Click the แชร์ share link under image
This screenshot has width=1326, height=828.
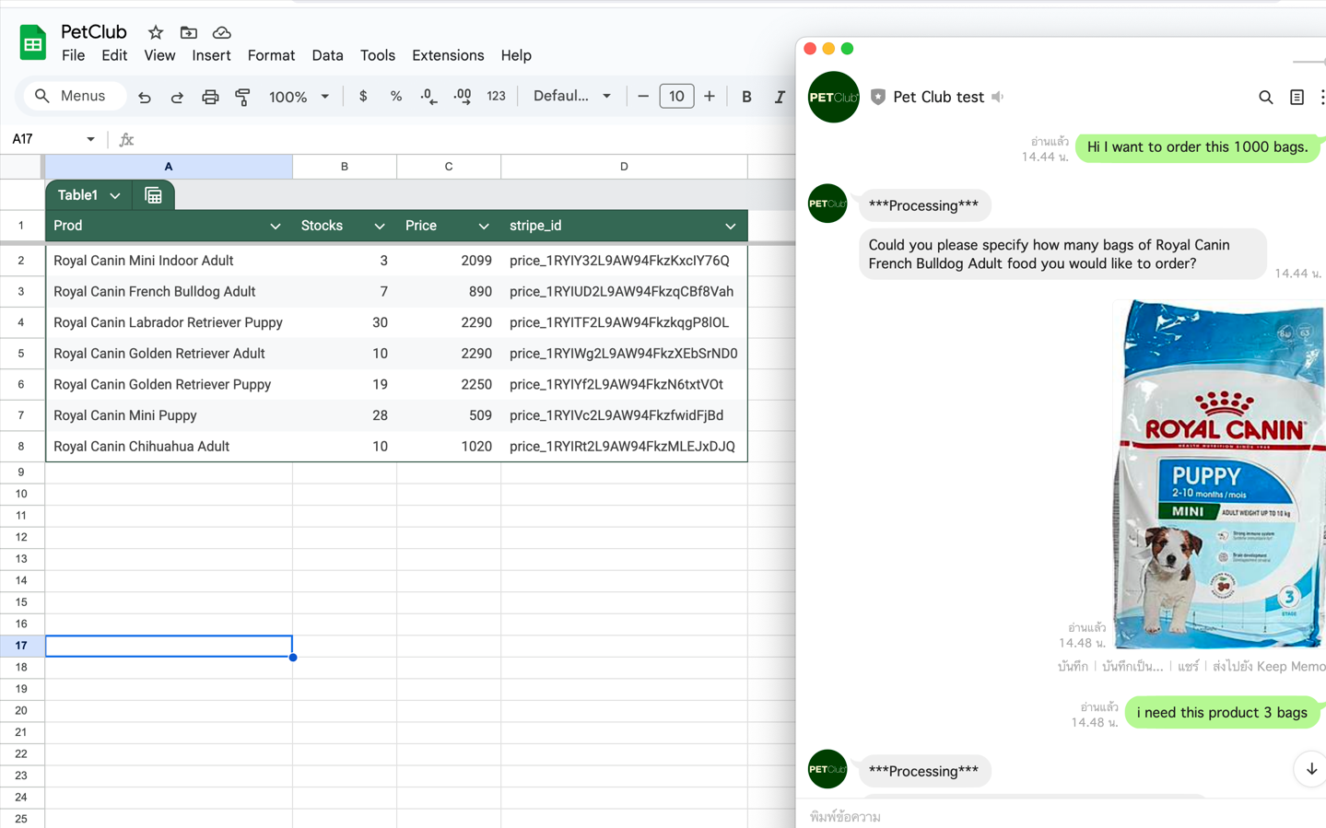coord(1188,666)
